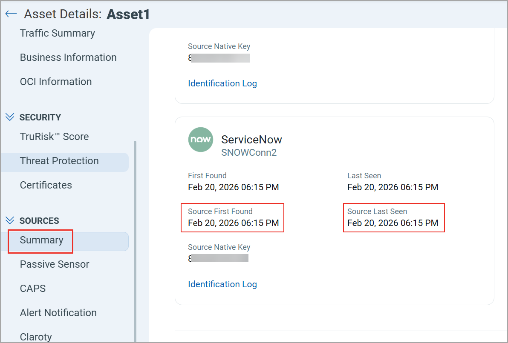This screenshot has width=508, height=343.
Task: Click the SNOWConn2 connector name
Action: click(249, 153)
